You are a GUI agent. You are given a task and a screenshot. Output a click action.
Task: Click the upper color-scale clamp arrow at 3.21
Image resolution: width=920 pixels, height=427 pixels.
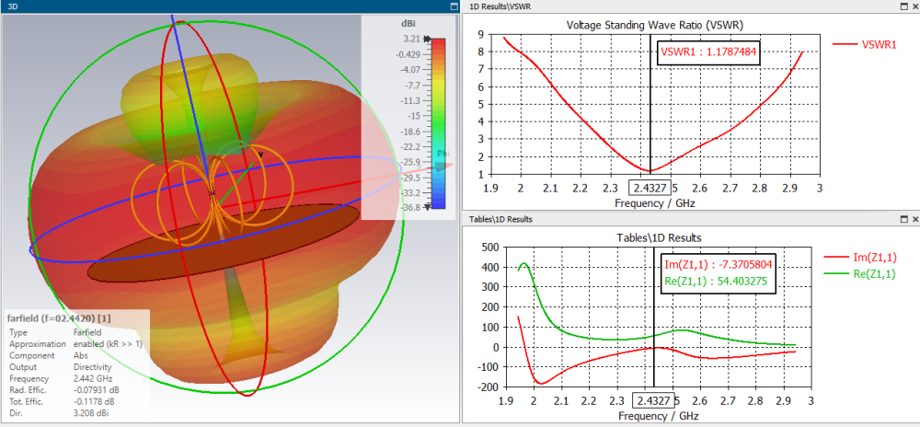428,40
